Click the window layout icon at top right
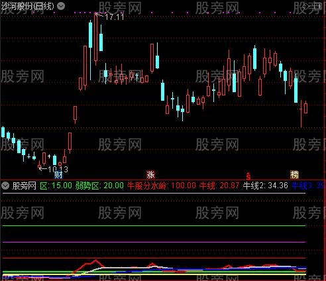The image size is (326, 281). click(319, 6)
